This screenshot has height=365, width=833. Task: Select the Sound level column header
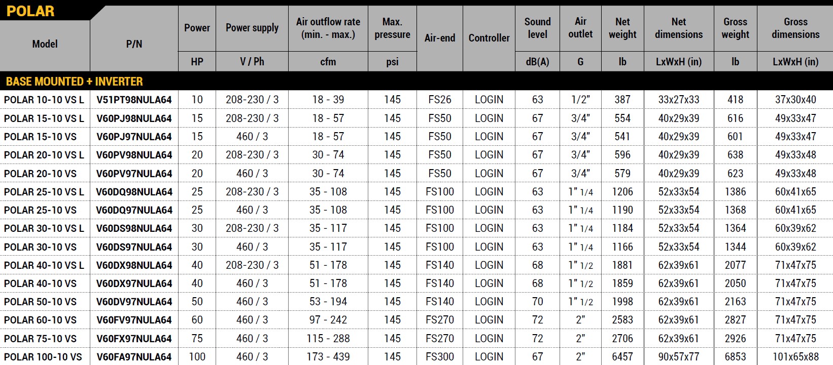pyautogui.click(x=537, y=28)
